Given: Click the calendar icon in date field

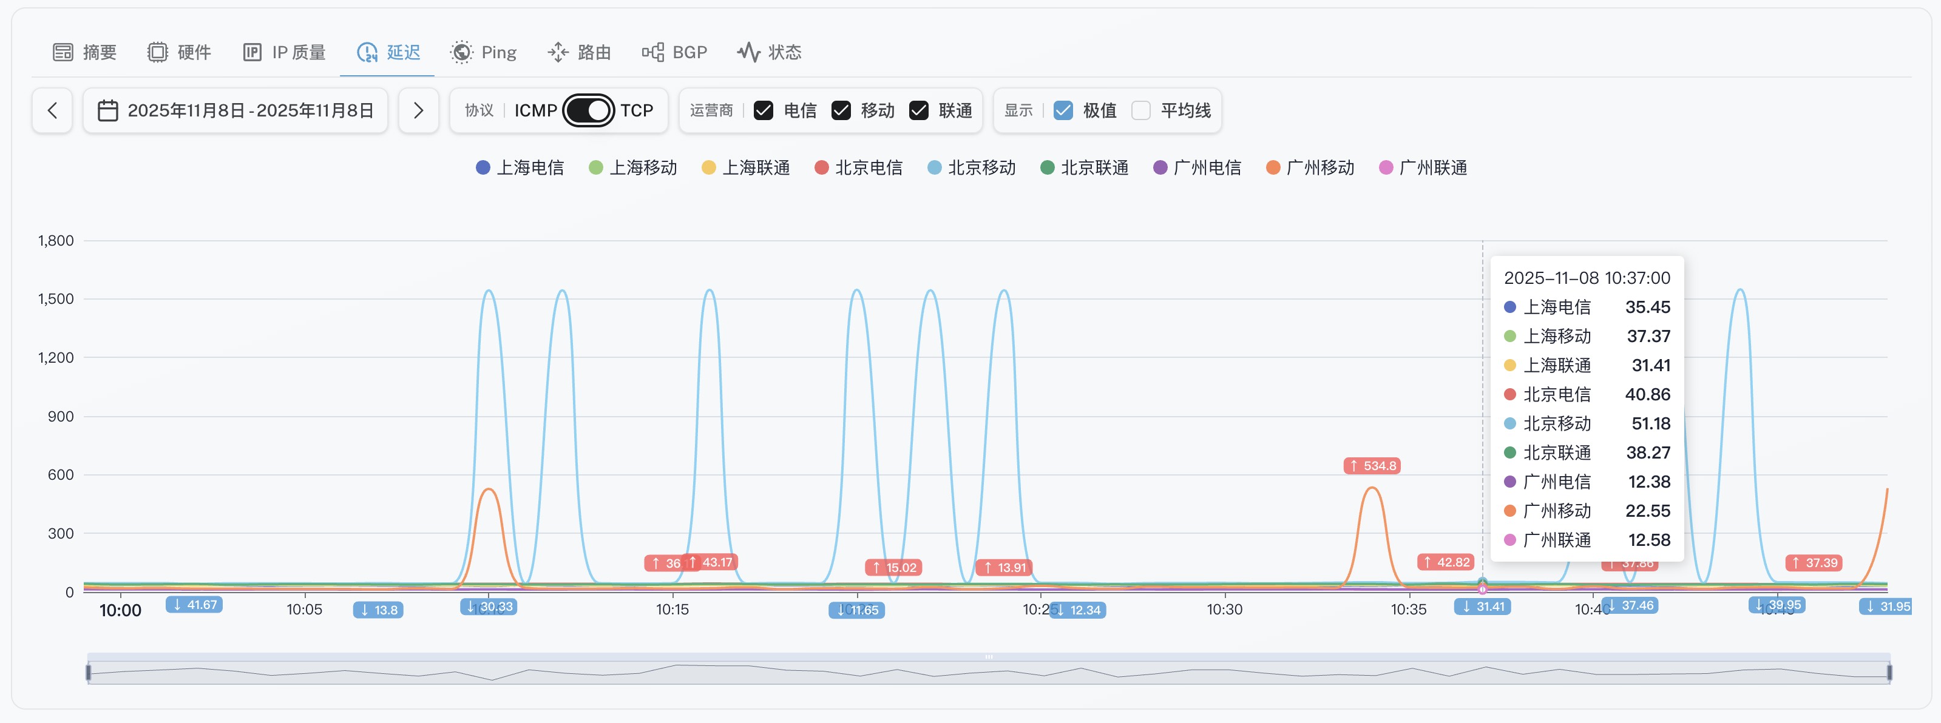Looking at the screenshot, I should click(108, 111).
